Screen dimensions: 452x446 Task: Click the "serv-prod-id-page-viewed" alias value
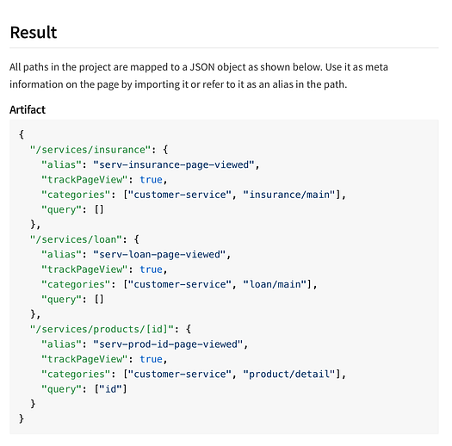point(168,344)
